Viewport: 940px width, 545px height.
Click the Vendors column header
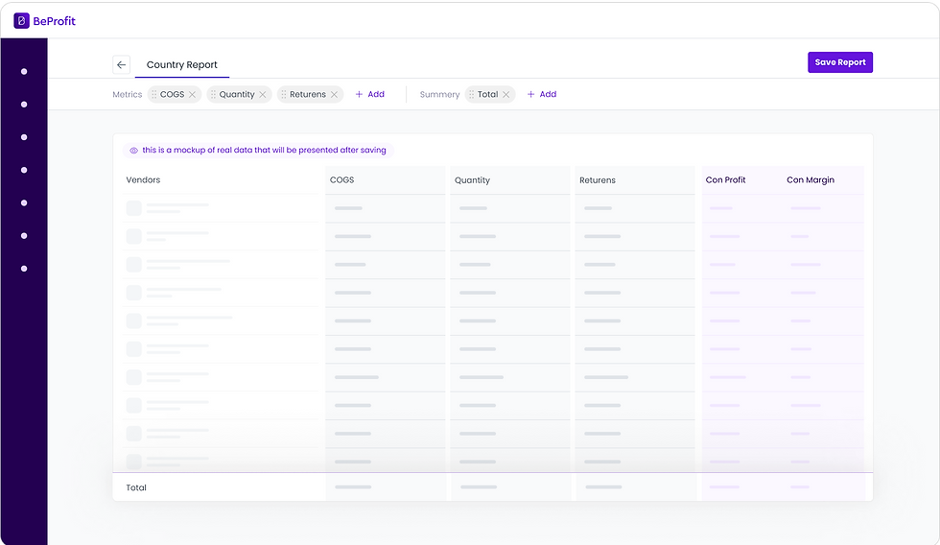click(143, 179)
